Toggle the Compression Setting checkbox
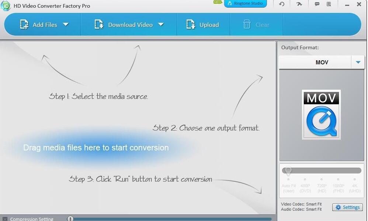Viewport: 368px width, 221px height. pyautogui.click(x=5, y=219)
